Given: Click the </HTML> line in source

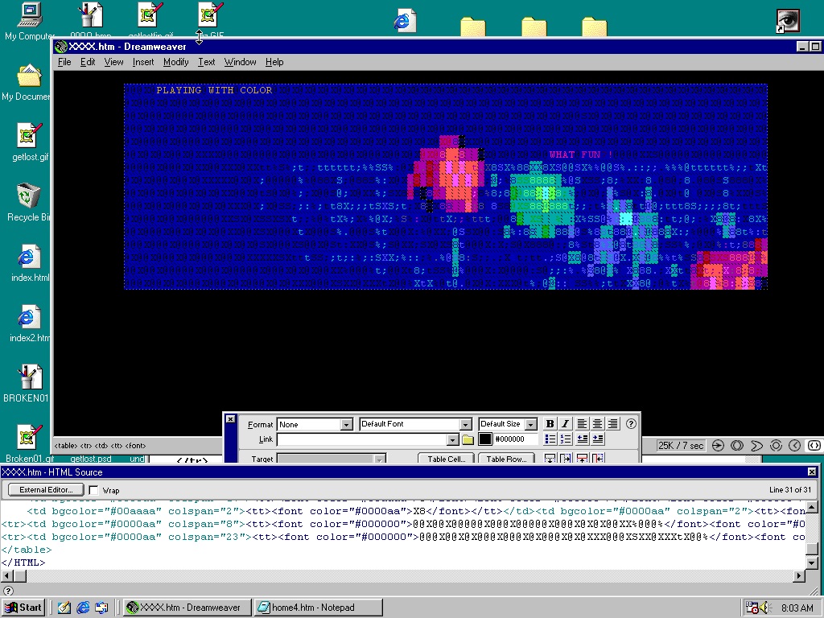Looking at the screenshot, I should point(23,562).
